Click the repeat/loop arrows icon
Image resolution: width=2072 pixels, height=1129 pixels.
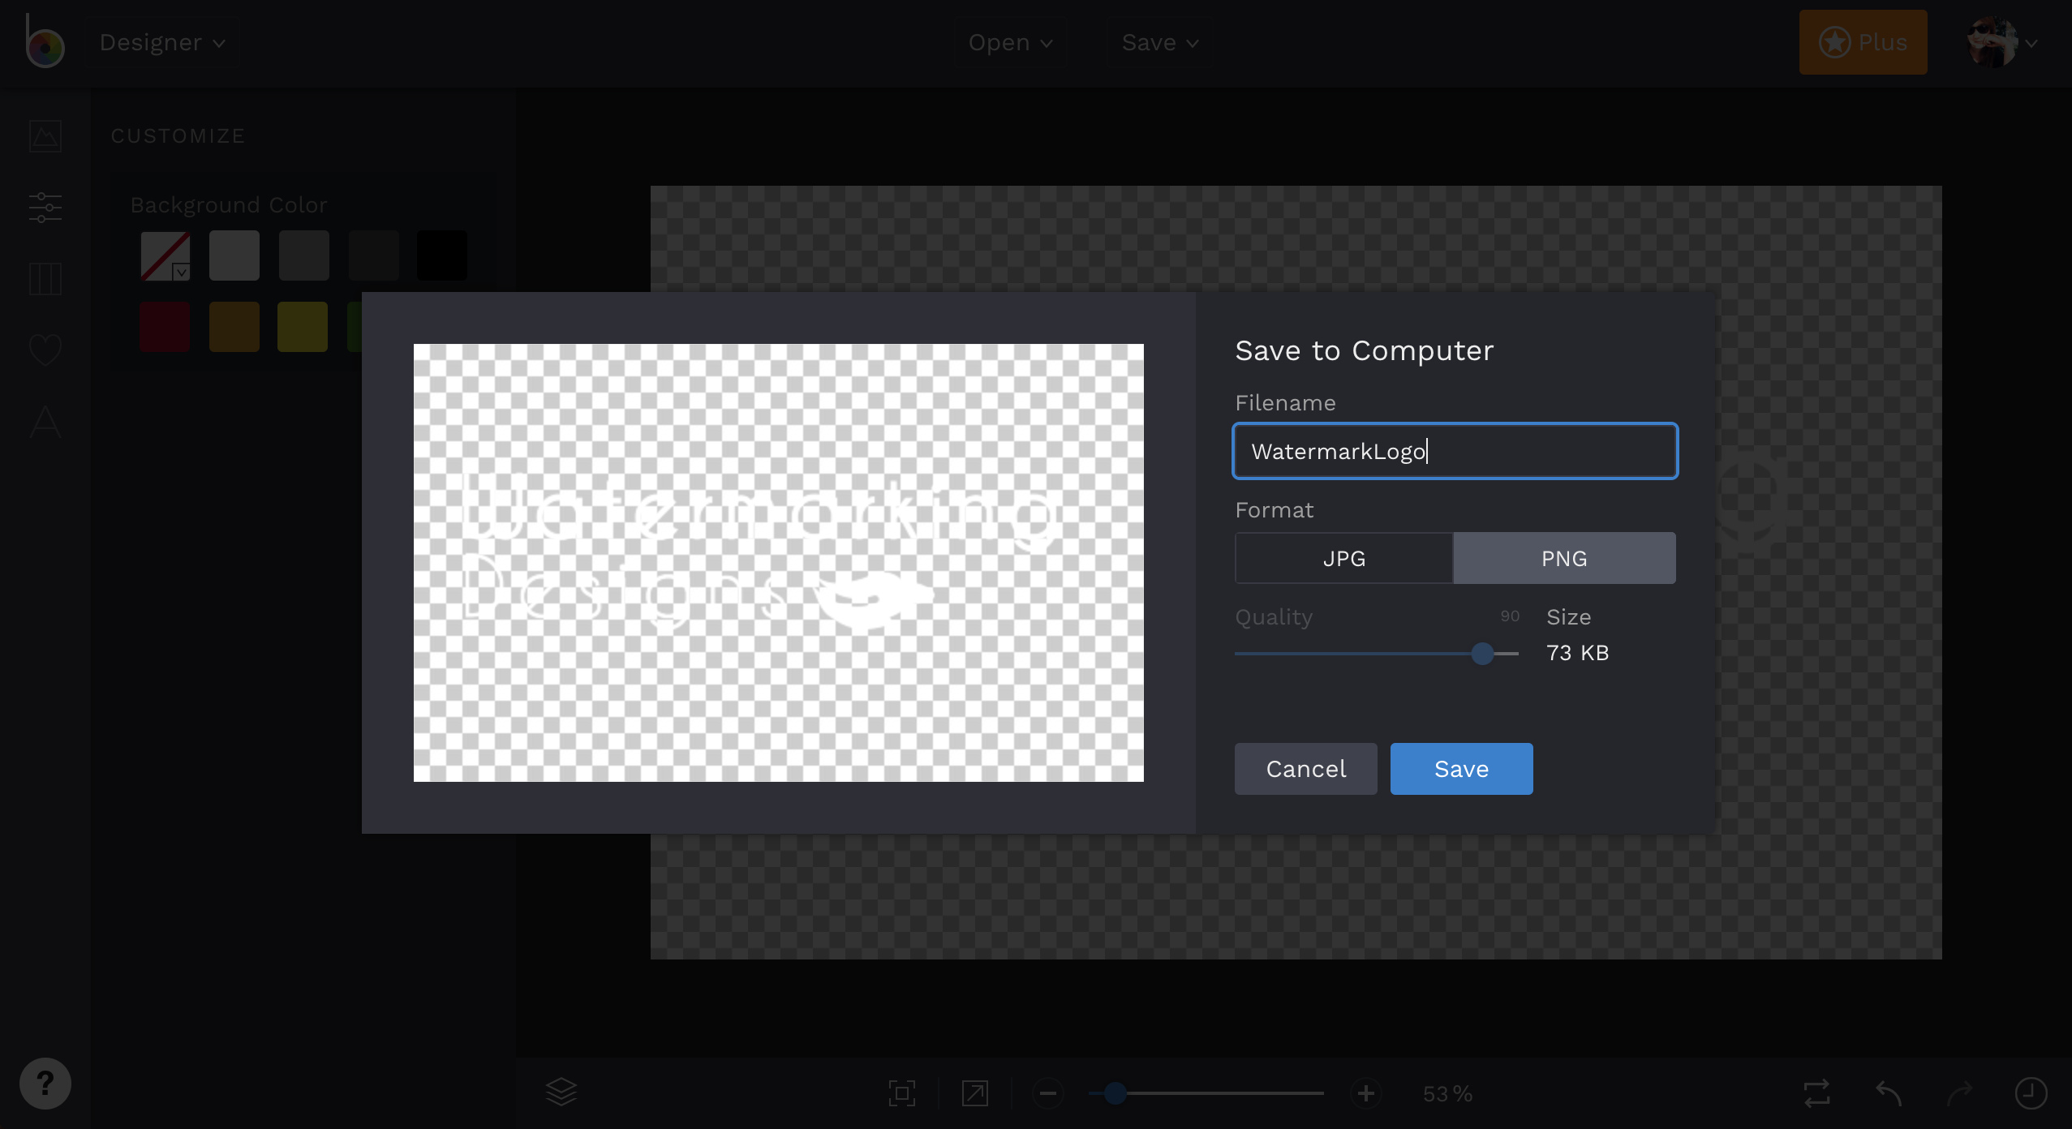[x=1817, y=1093]
